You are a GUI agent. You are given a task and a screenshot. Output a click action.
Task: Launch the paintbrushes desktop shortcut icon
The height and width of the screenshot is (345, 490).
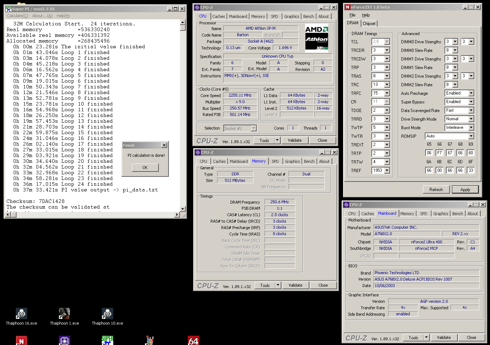click(150, 340)
